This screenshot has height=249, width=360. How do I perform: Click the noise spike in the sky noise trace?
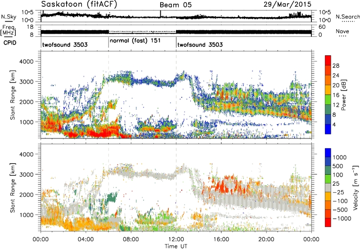pos(161,14)
